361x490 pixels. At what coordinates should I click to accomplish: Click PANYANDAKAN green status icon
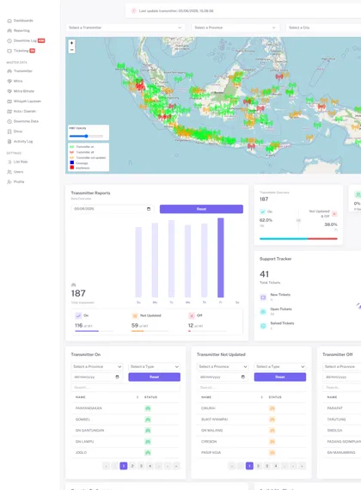click(x=148, y=408)
